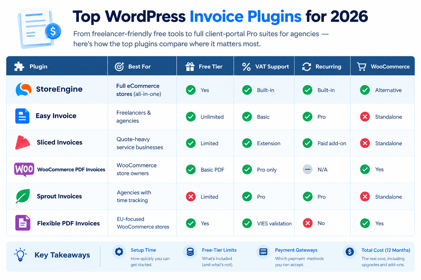Click the grey dash beside N/A
Viewport: 421px width, 280px height.
[x=308, y=170]
